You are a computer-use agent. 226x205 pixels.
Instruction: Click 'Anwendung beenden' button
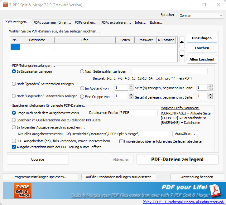pos(197,177)
